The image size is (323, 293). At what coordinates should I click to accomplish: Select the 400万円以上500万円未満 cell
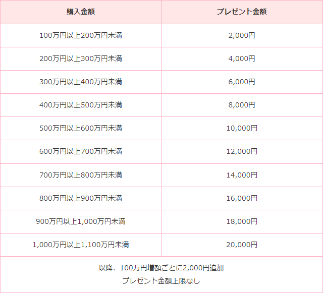click(x=81, y=105)
